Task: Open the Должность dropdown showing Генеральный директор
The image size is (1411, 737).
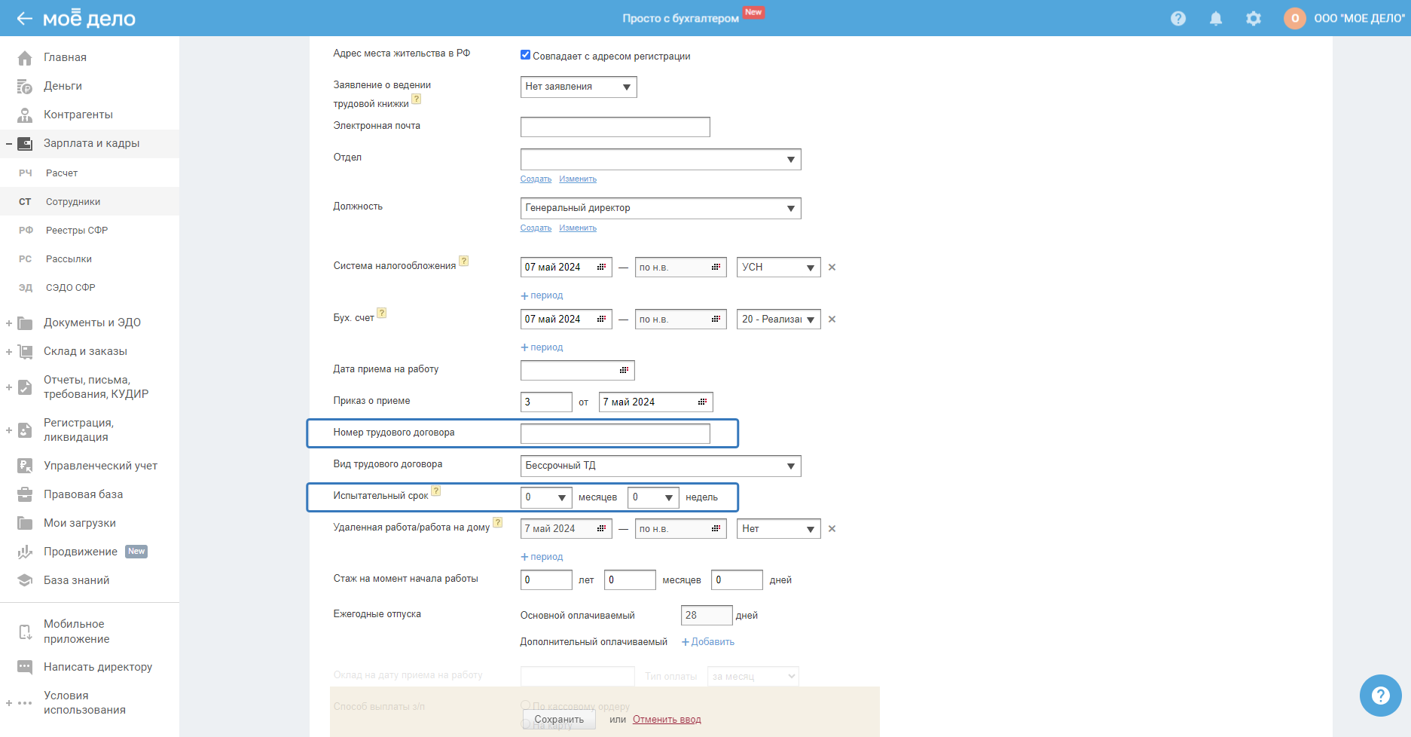Action: (x=661, y=209)
